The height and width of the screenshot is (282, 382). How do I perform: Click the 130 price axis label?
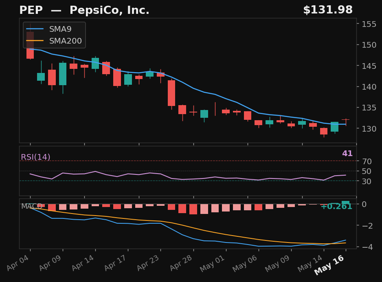point(369,128)
